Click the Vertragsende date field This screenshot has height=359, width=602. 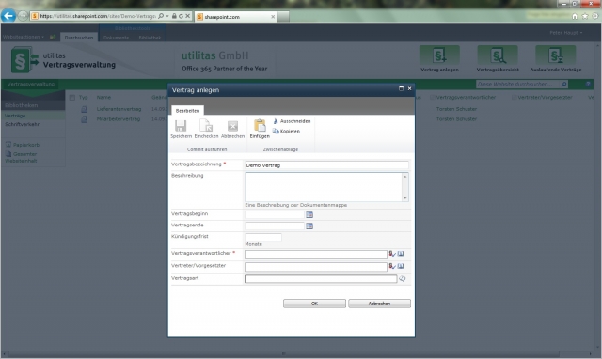[275, 226]
